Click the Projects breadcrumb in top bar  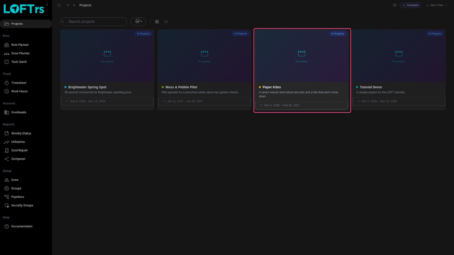[85, 5]
